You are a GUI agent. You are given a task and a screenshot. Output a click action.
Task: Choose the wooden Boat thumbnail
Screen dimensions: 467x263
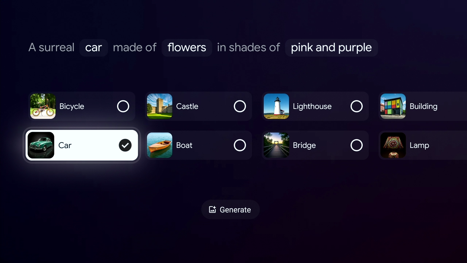coord(159,145)
